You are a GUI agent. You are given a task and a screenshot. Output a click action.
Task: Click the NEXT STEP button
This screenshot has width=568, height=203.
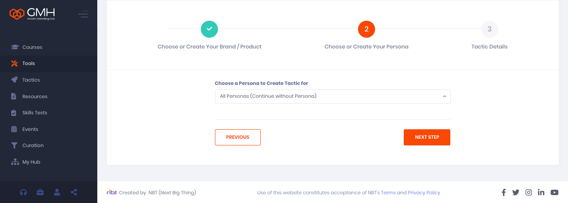427,137
